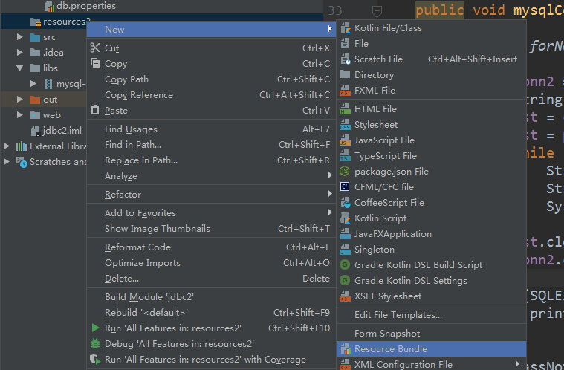Choose Reformat Code from context menu
The image size is (564, 370).
(137, 247)
